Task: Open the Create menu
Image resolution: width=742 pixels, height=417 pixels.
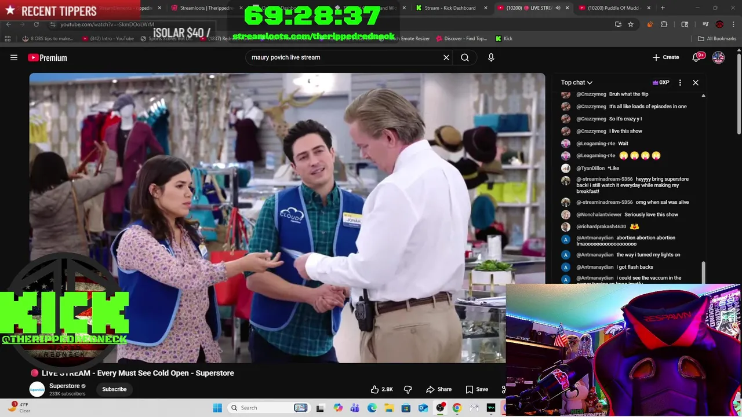Action: point(665,57)
